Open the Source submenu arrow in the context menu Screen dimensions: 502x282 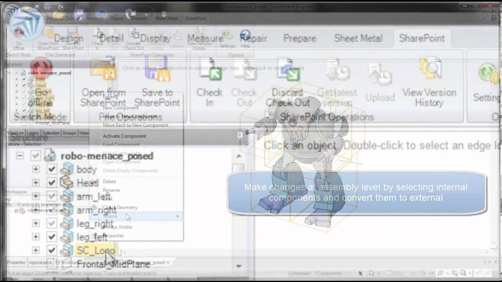pyautogui.click(x=177, y=216)
